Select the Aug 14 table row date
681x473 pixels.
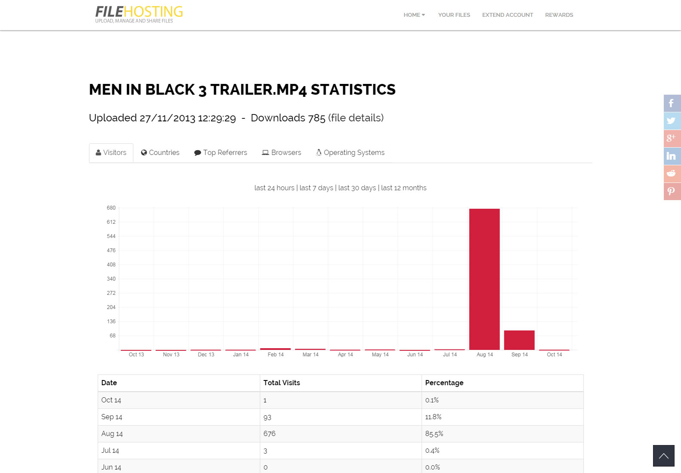coord(112,434)
